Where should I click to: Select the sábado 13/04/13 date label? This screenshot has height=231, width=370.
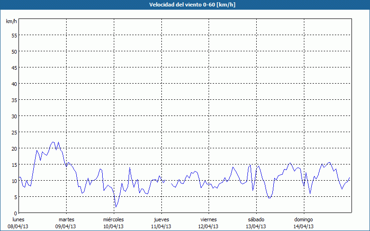click(x=256, y=223)
